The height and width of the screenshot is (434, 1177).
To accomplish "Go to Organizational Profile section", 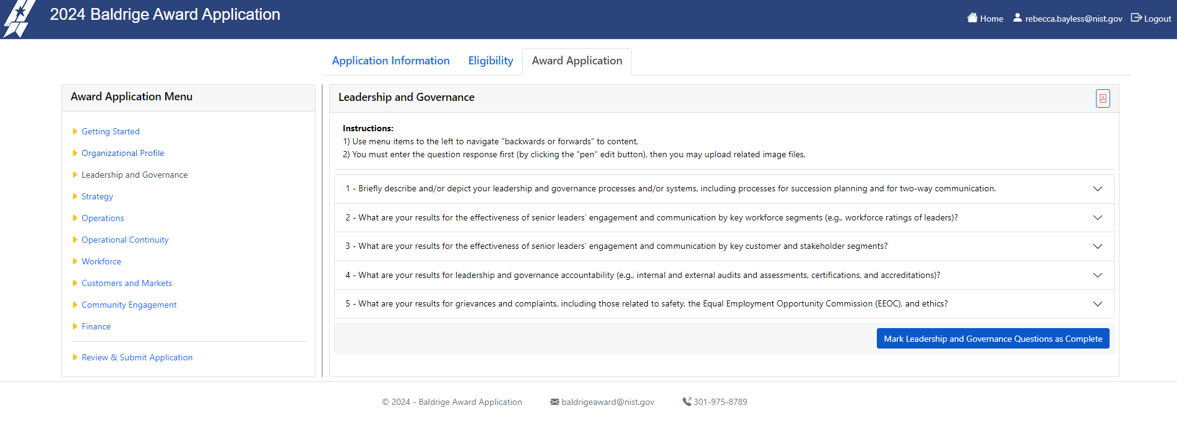I will (123, 153).
